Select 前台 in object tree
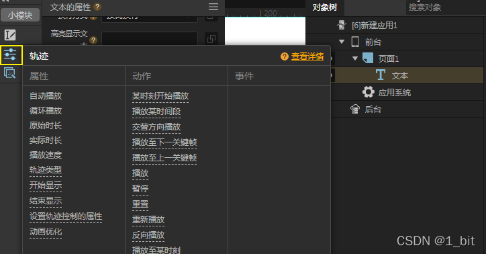The image size is (486, 254). 373,42
